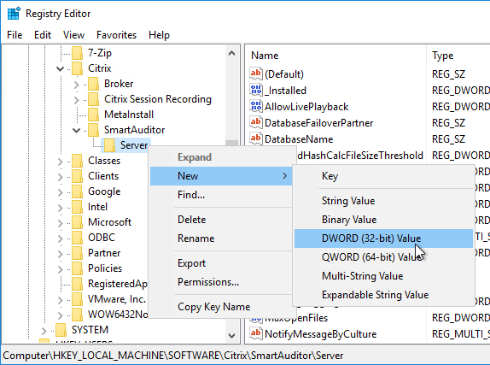The image size is (490, 365).
Task: Click the Classes folder icon
Action: pyautogui.click(x=77, y=160)
